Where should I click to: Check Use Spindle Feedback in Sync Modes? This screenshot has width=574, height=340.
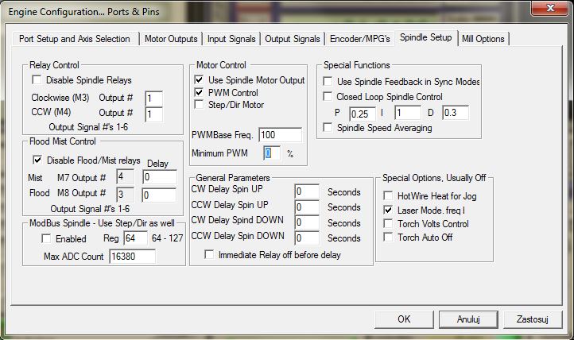(328, 81)
